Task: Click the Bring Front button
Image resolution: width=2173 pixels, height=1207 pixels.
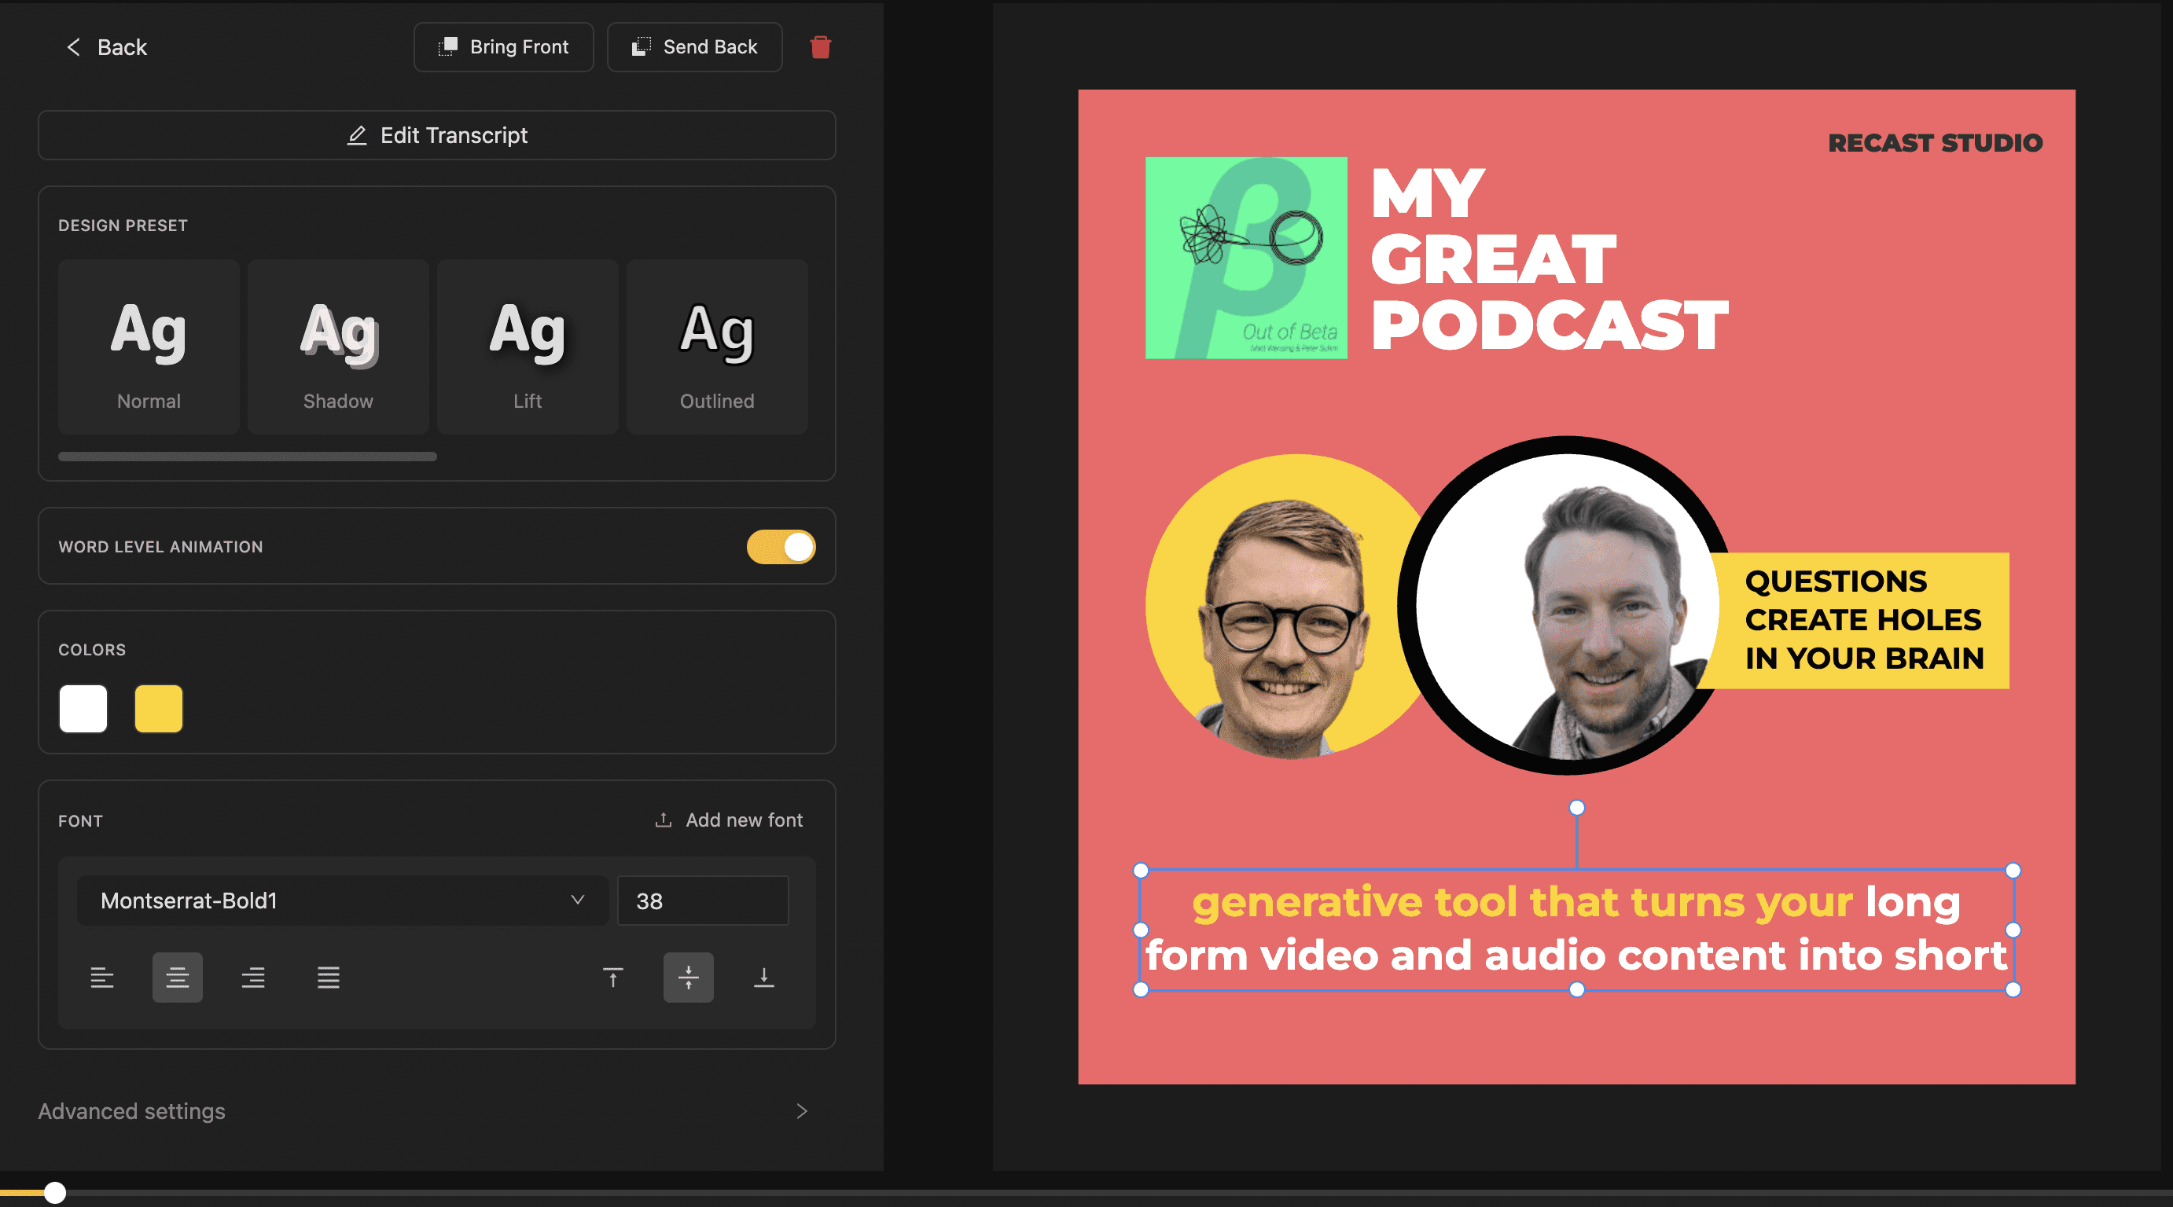Action: [x=504, y=47]
